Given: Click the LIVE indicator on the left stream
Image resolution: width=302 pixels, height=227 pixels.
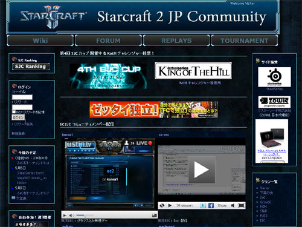Looking at the screenshot, I should 144,143.
